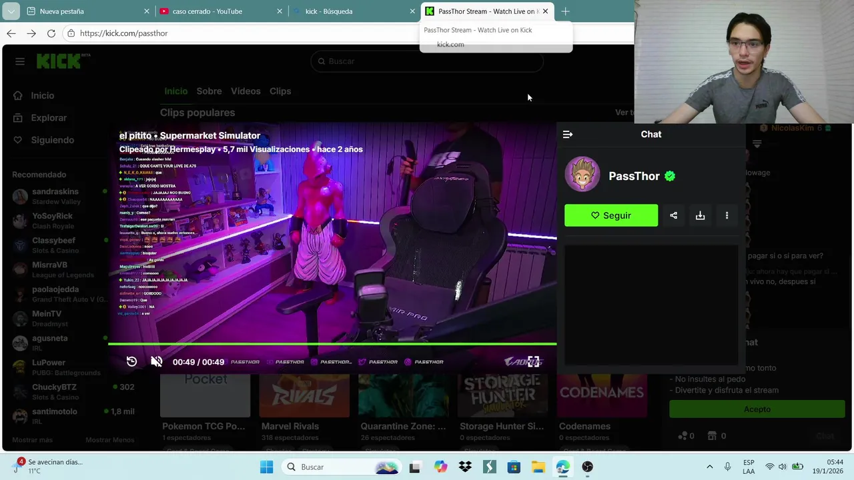
Task: Open OBS Studio from taskbar
Action: (x=587, y=467)
